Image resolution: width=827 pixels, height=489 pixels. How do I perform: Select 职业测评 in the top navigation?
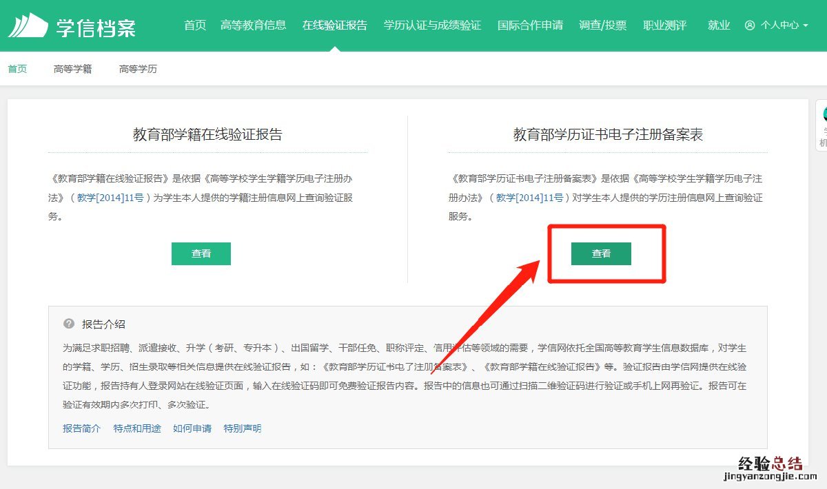point(664,25)
